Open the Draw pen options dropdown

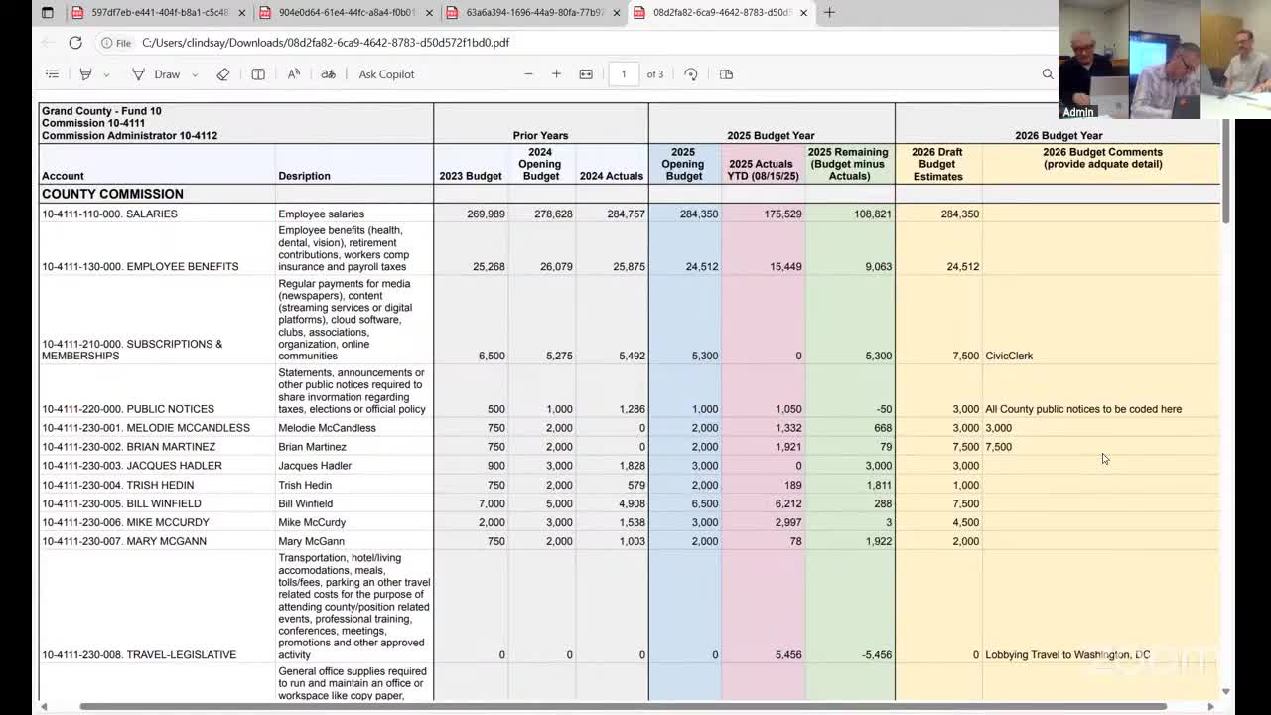195,73
